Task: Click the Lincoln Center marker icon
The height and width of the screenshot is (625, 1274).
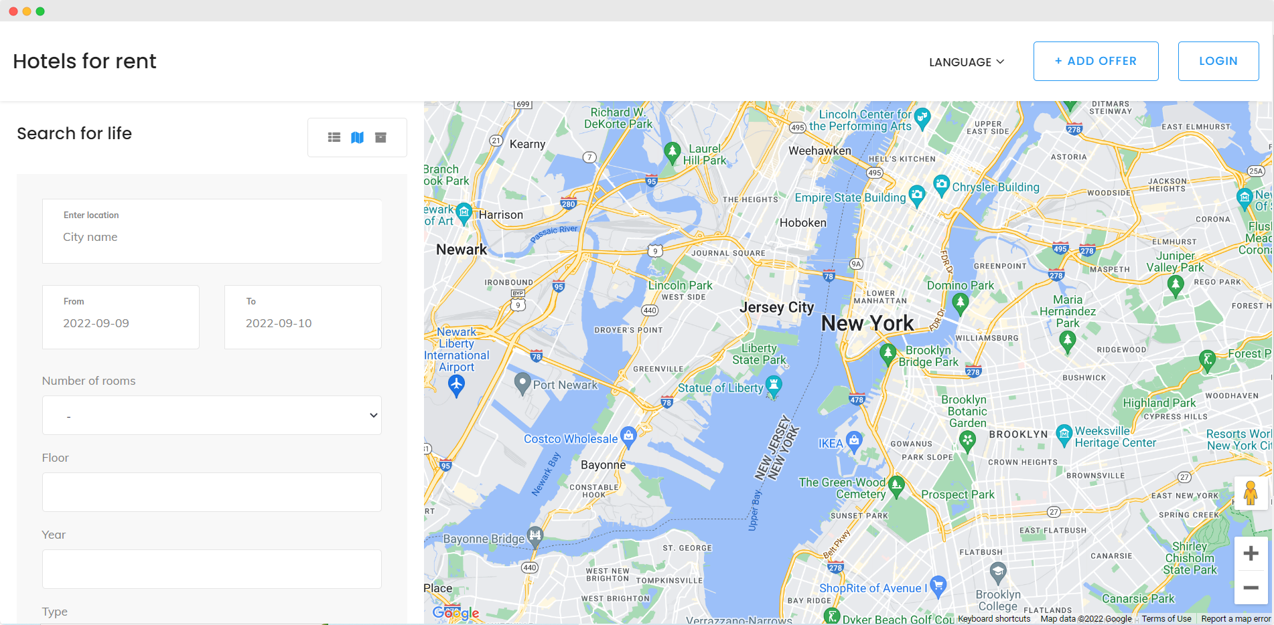Action: [922, 118]
